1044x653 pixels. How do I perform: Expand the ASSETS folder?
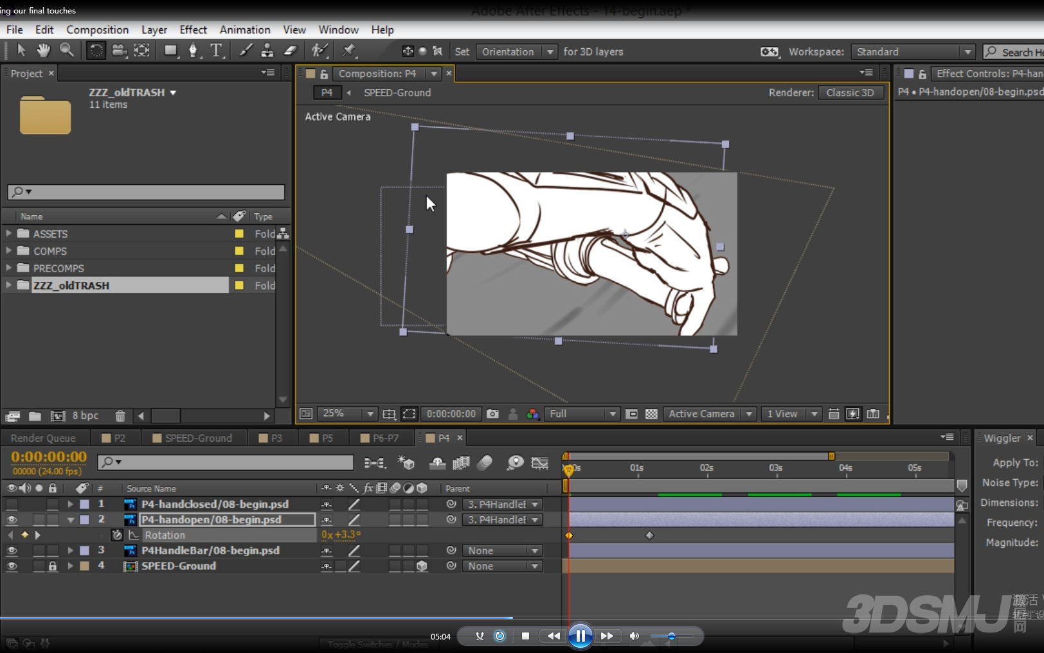point(8,233)
